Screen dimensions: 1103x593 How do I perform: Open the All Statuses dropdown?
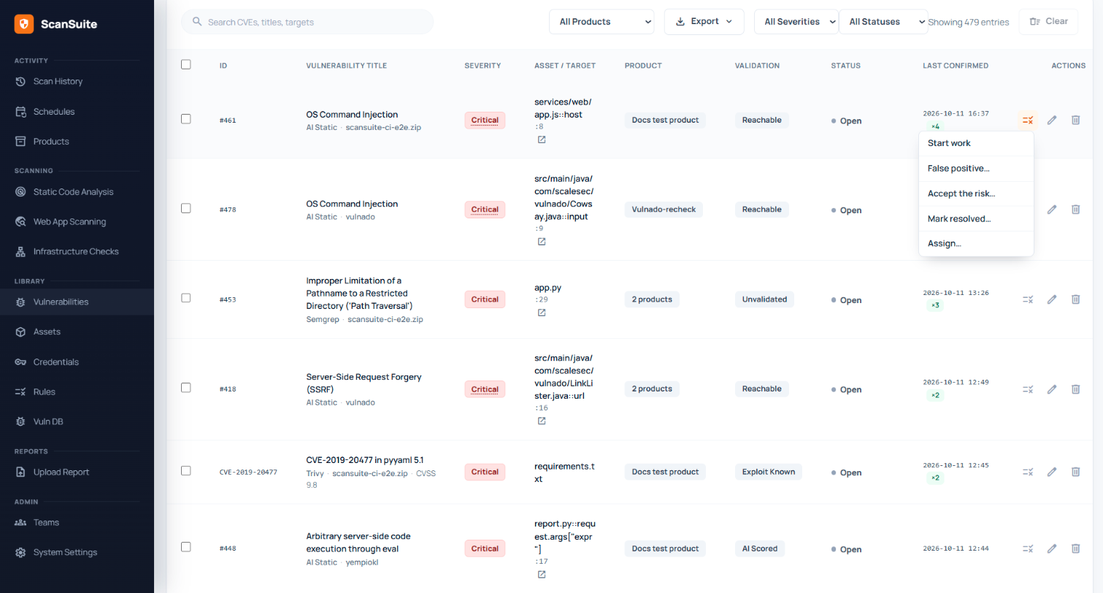pyautogui.click(x=883, y=22)
